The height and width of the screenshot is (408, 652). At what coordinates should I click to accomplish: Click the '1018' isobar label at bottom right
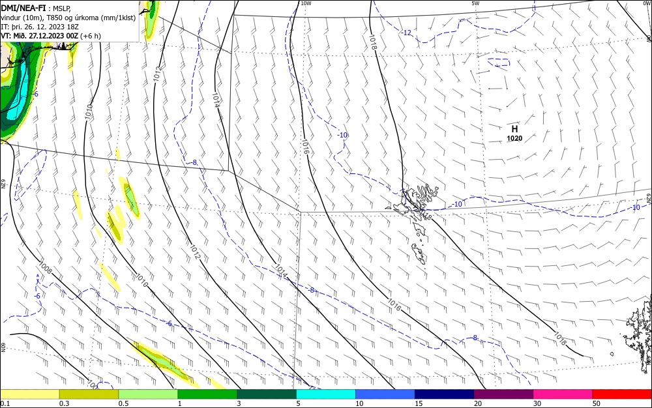(559, 339)
